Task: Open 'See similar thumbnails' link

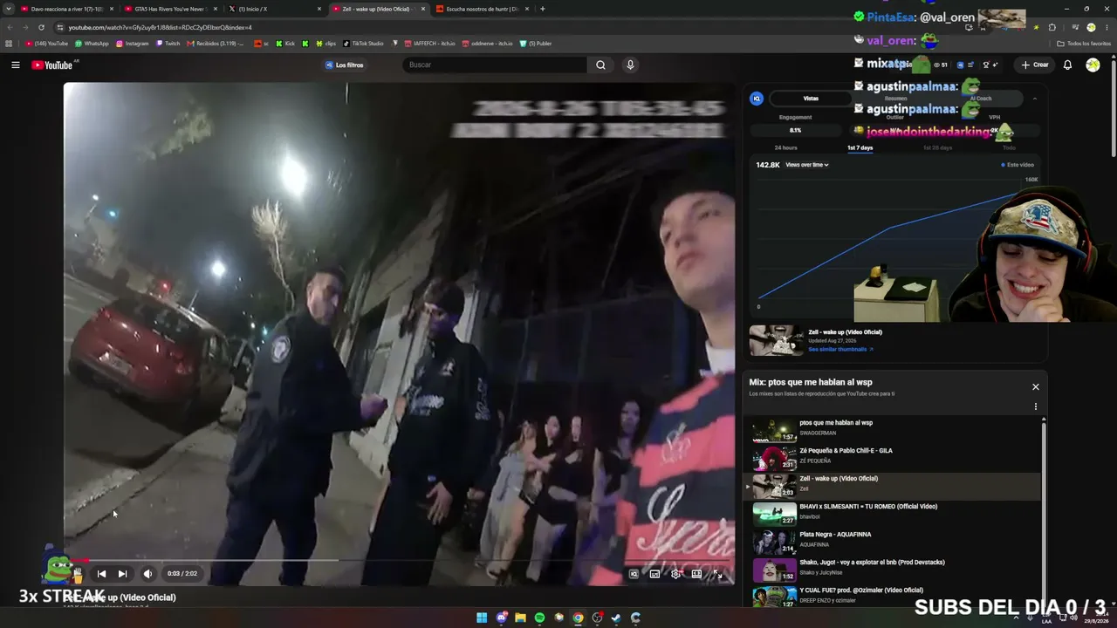Action: point(840,349)
